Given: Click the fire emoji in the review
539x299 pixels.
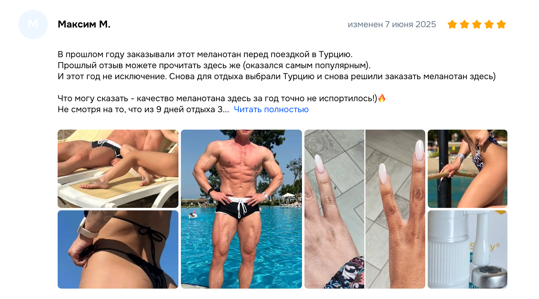Looking at the screenshot, I should pos(382,98).
